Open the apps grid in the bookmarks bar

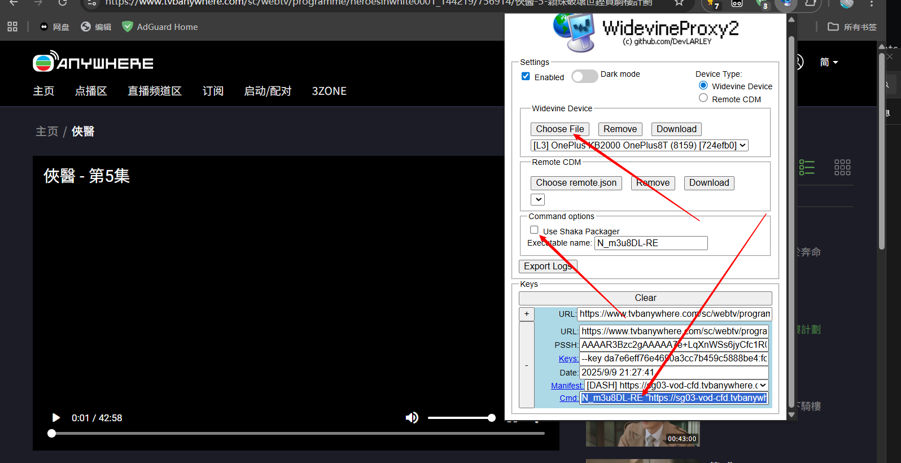tap(12, 27)
